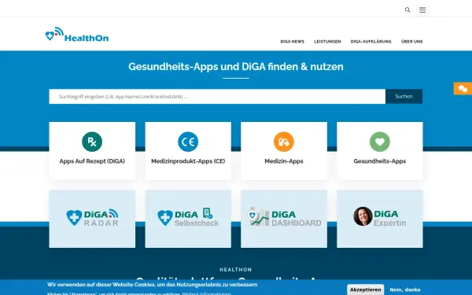
Task: Open the DiGA Radar tile
Action: tap(92, 219)
